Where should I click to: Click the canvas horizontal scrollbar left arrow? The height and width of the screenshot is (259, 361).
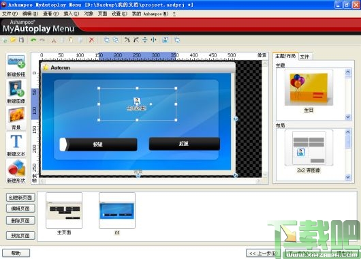[x=42, y=181]
